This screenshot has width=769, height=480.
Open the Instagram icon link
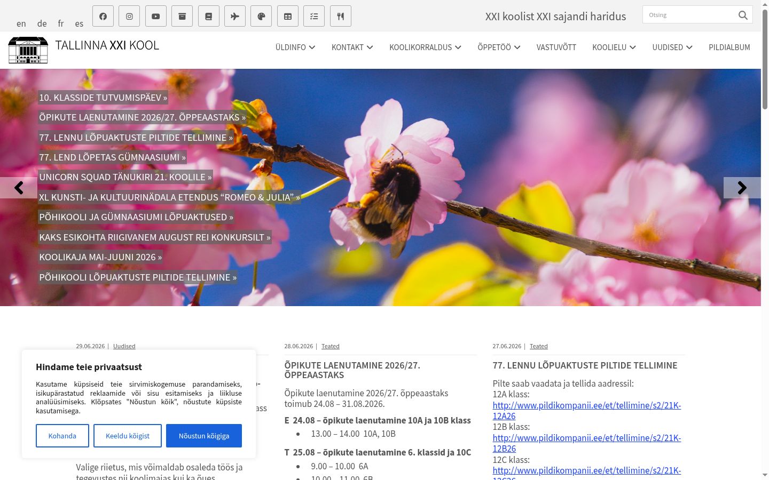[x=129, y=17]
